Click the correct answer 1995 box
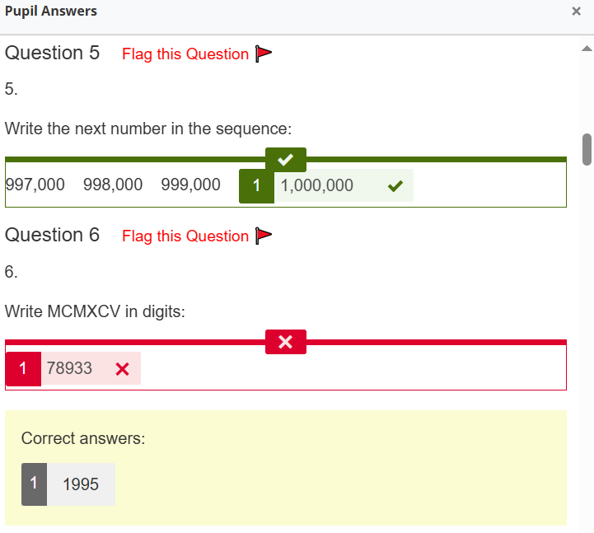 coord(81,484)
